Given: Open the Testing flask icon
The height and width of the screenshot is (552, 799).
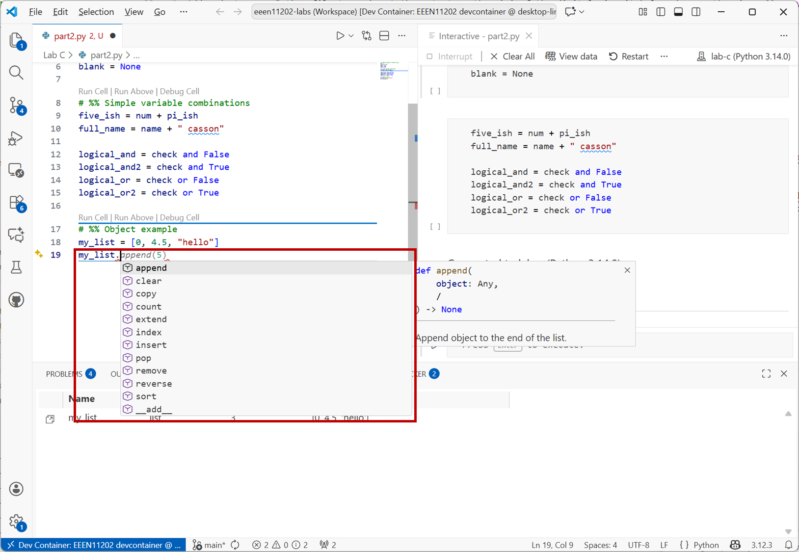Looking at the screenshot, I should point(16,267).
